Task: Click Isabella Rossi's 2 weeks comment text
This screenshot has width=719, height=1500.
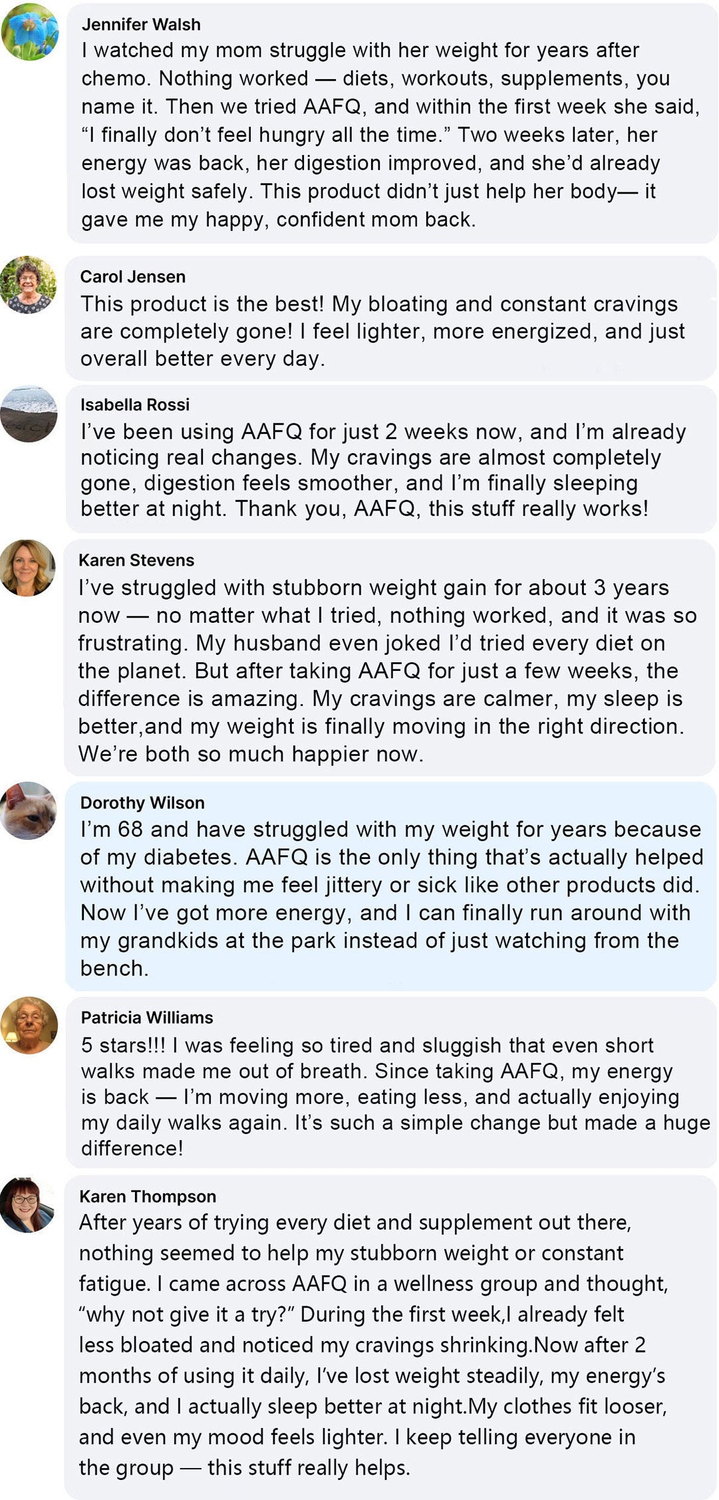Action: click(382, 470)
